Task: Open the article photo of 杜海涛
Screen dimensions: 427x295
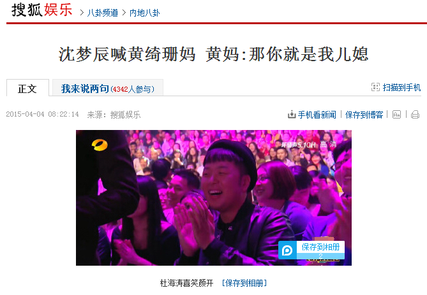Action: click(214, 198)
